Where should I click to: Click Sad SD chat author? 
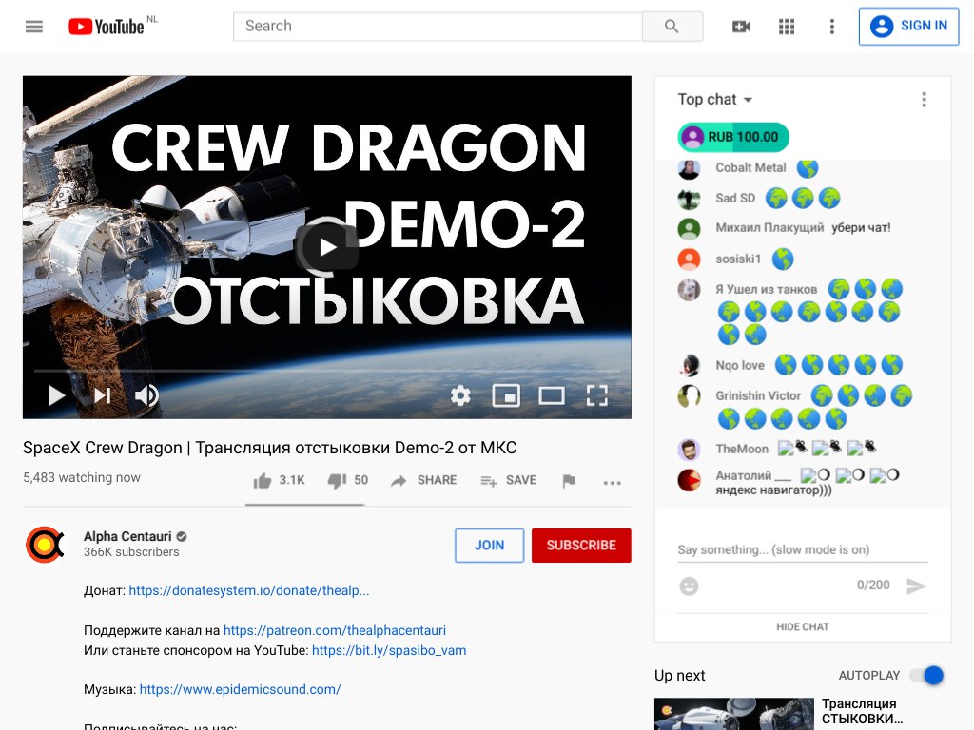(x=735, y=198)
